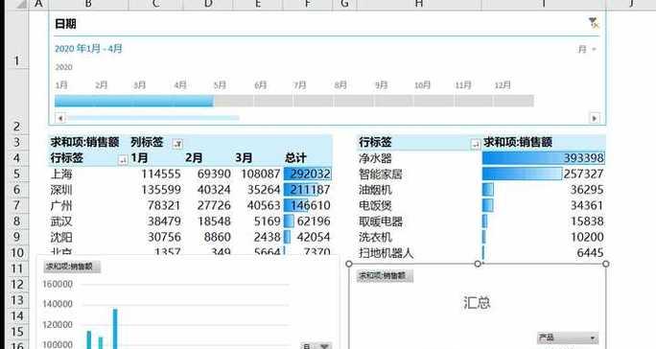
Task: Open the 行标签 sort button in column H
Action: coord(476,145)
